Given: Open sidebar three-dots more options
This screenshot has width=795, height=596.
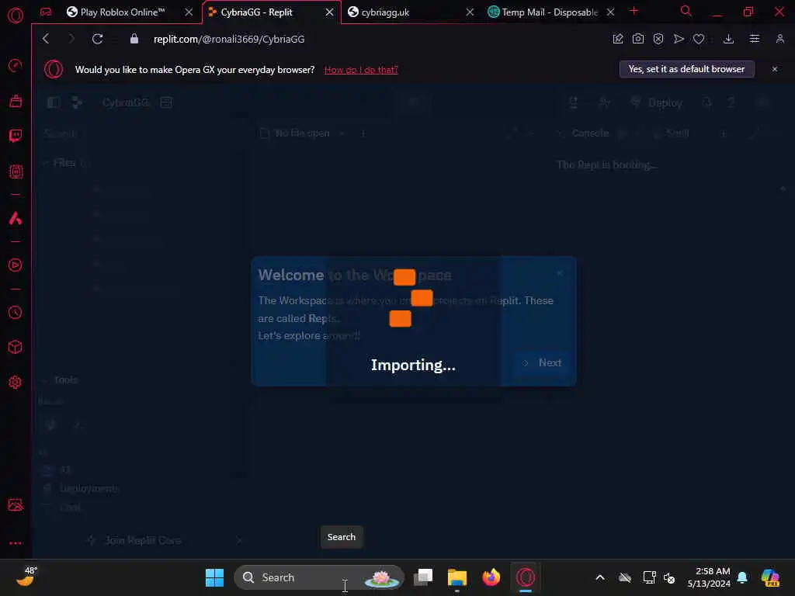Looking at the screenshot, I should tap(16, 542).
